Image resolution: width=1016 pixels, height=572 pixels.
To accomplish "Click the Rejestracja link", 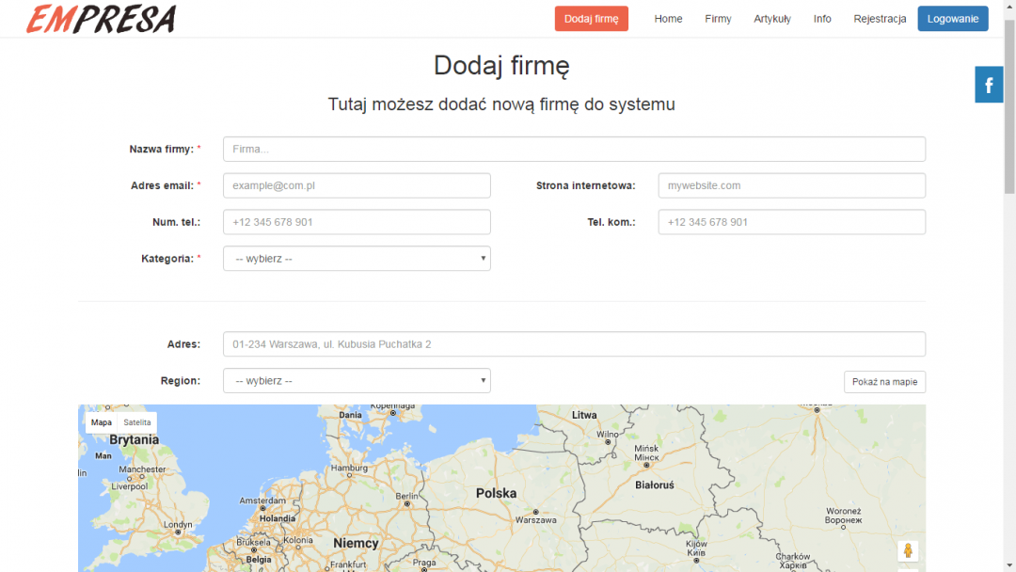I will (x=880, y=19).
